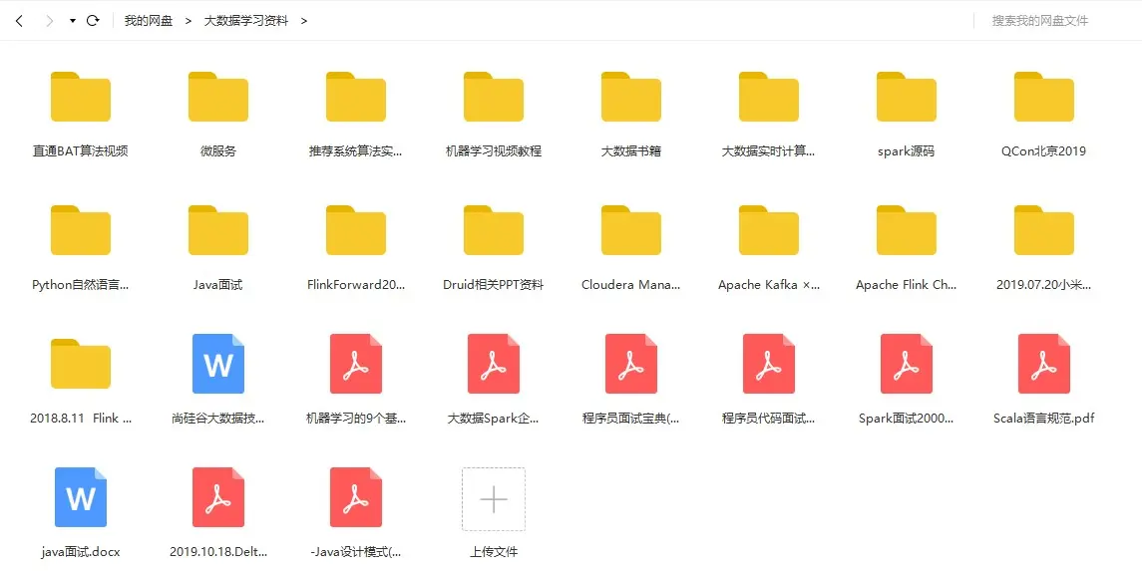This screenshot has width=1142, height=571.
Task: Navigate to 我的网盘 breadcrumb
Action: (149, 21)
